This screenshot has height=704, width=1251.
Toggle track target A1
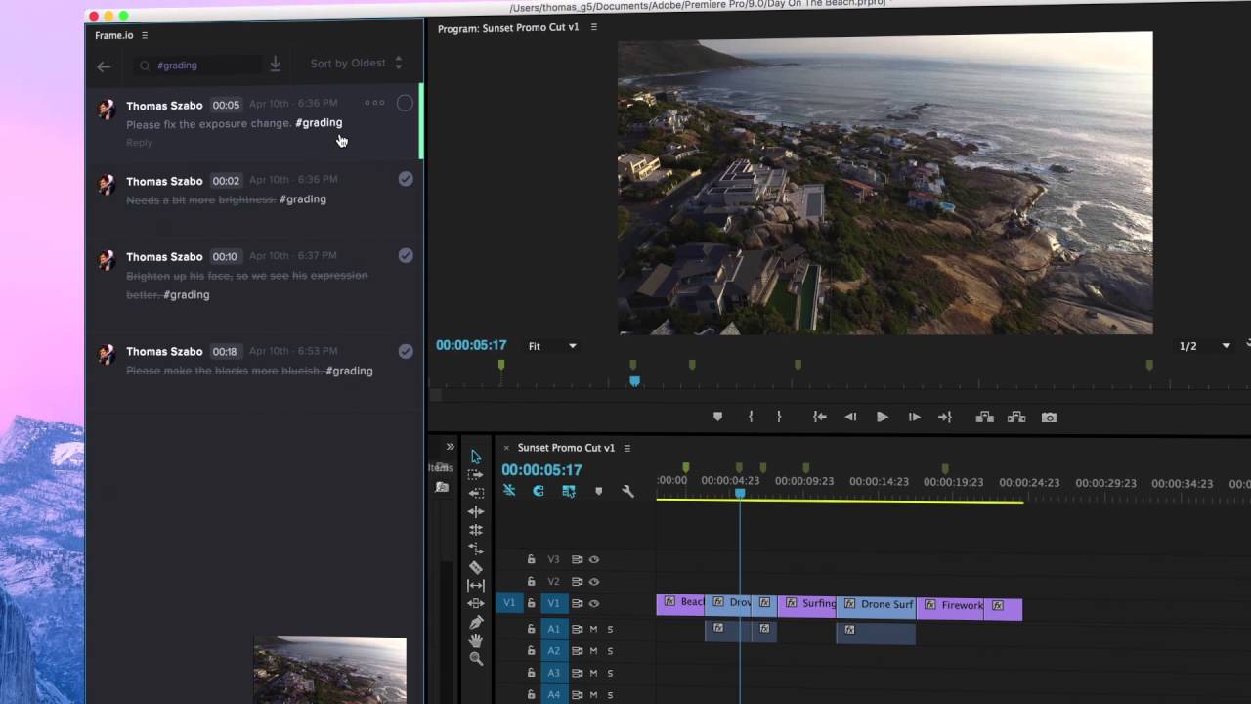[x=553, y=629]
